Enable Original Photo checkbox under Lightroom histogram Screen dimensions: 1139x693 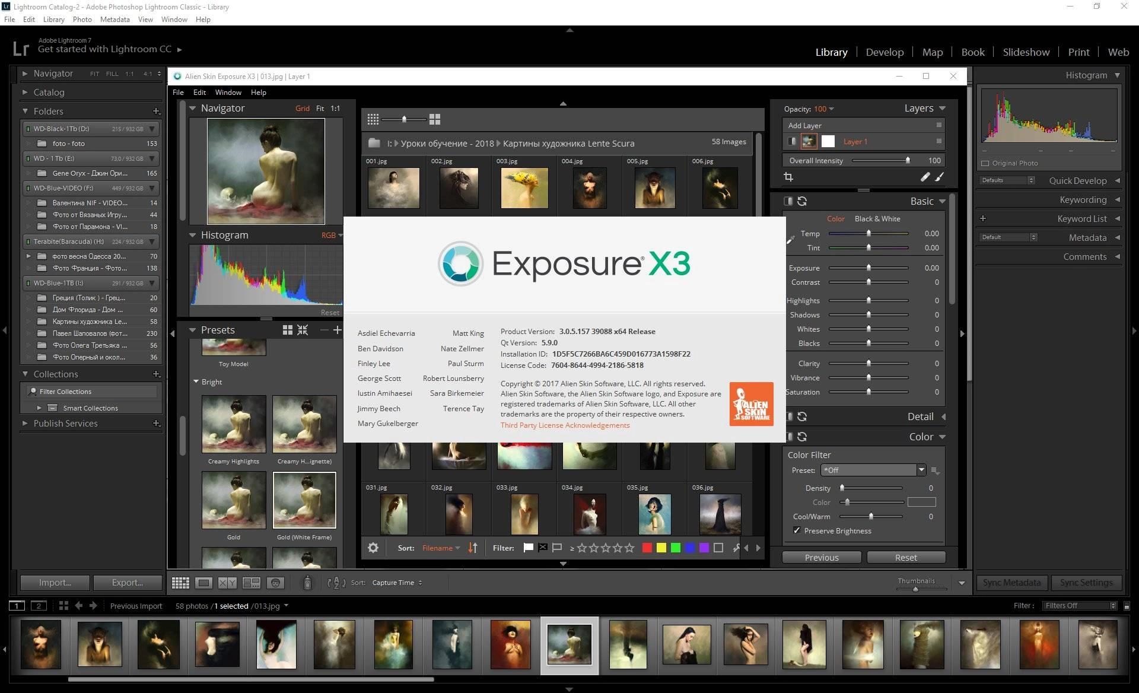pyautogui.click(x=985, y=163)
